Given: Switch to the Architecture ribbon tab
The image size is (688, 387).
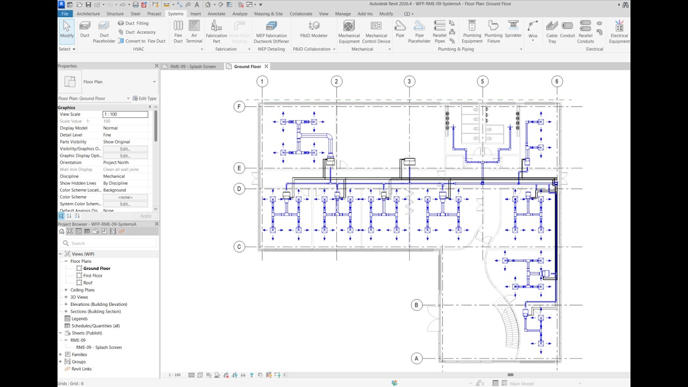Looking at the screenshot, I should [x=88, y=13].
